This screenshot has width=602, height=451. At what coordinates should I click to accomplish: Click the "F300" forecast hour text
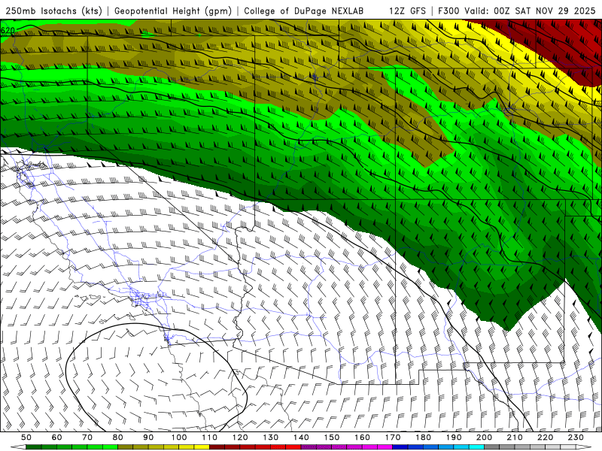(x=448, y=11)
